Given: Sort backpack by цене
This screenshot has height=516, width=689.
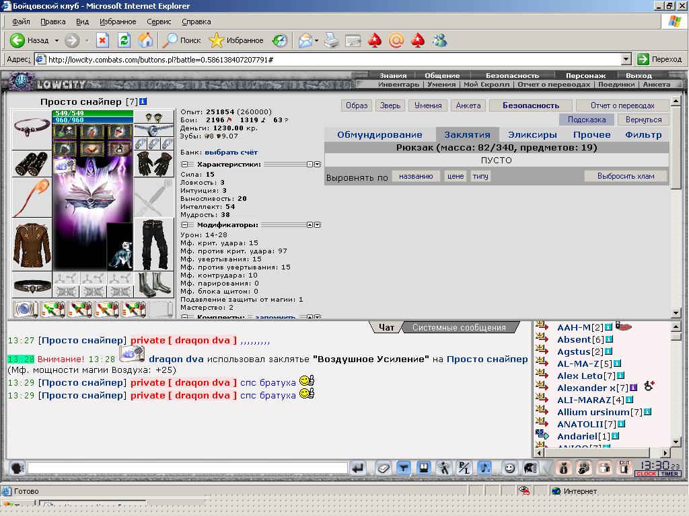Looking at the screenshot, I should point(456,176).
